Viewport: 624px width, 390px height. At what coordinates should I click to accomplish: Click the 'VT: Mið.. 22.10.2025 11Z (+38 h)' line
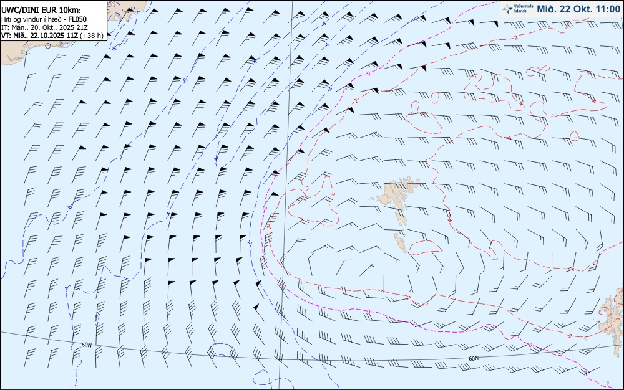[52, 36]
